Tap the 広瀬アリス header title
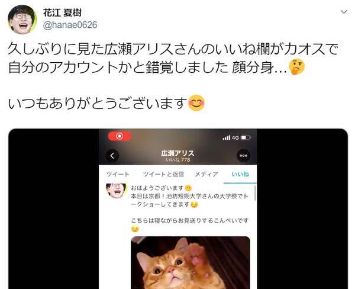This screenshot has width=355, height=289. point(177,153)
